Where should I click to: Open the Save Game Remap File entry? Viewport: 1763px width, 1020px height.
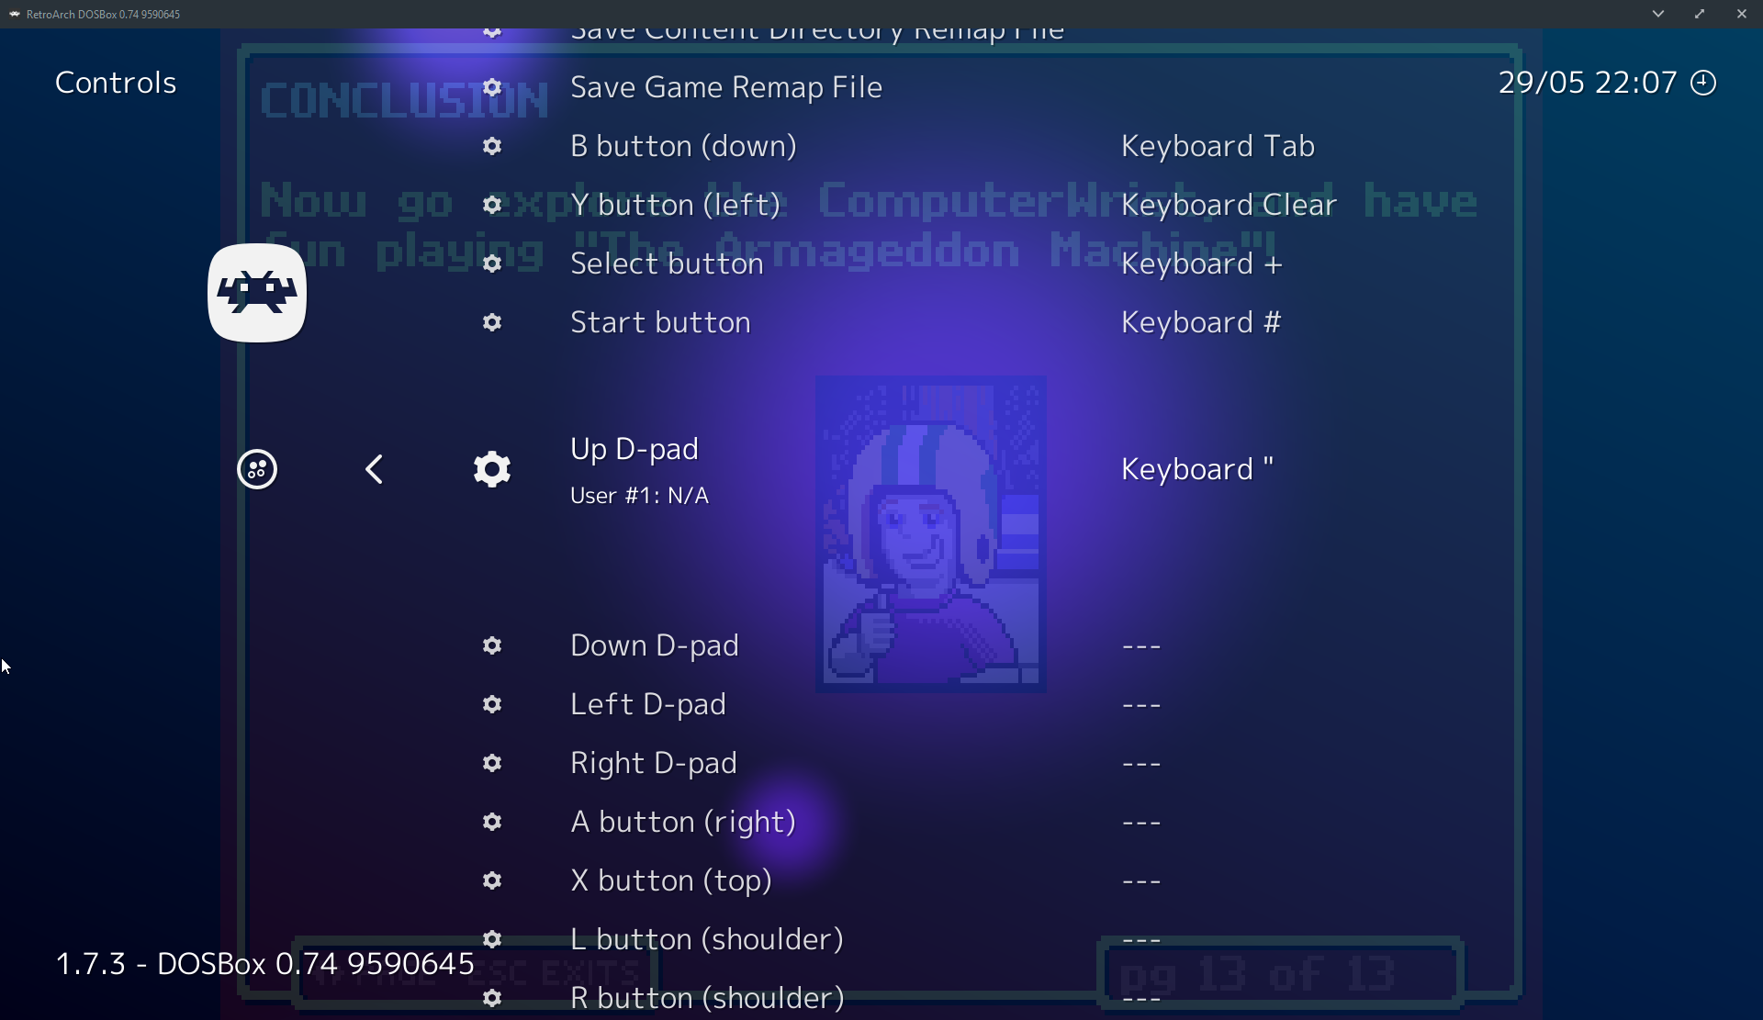pos(726,87)
